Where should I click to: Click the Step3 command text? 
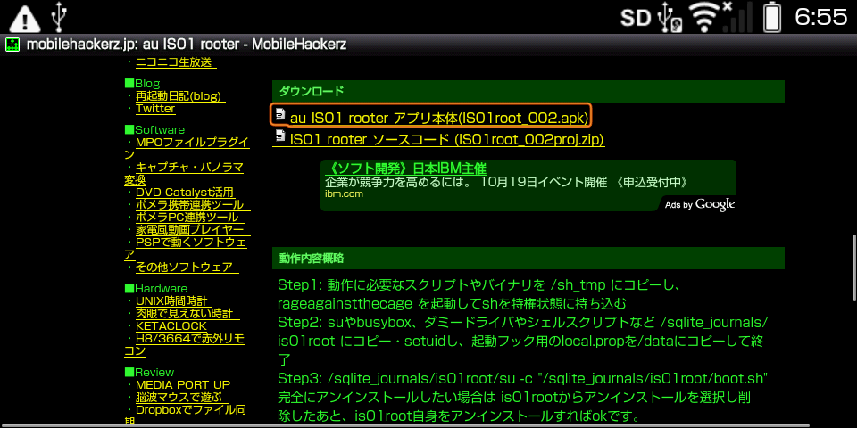point(523,378)
